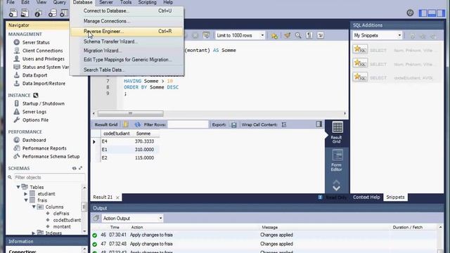The width and height of the screenshot is (450, 253).
Task: Open Options File
Action: 35,120
